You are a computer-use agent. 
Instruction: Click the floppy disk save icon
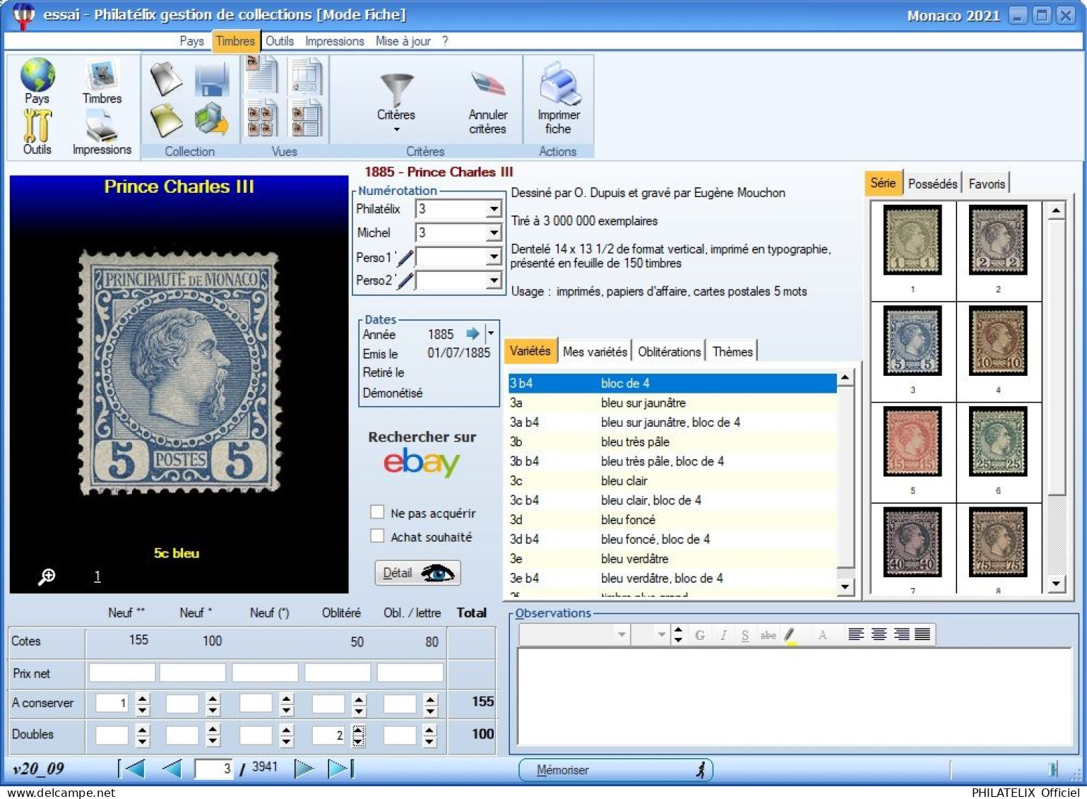(x=211, y=79)
